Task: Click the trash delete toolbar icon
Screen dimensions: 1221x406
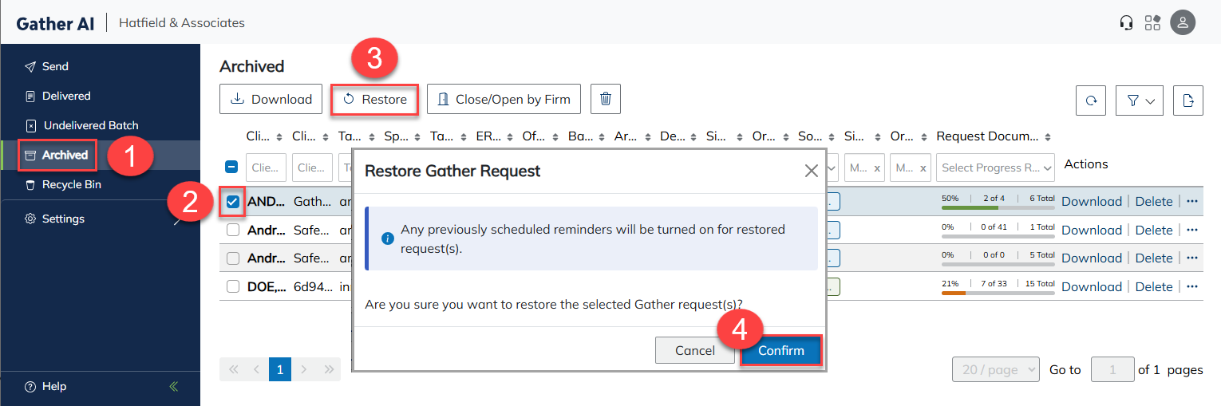Action: [606, 99]
